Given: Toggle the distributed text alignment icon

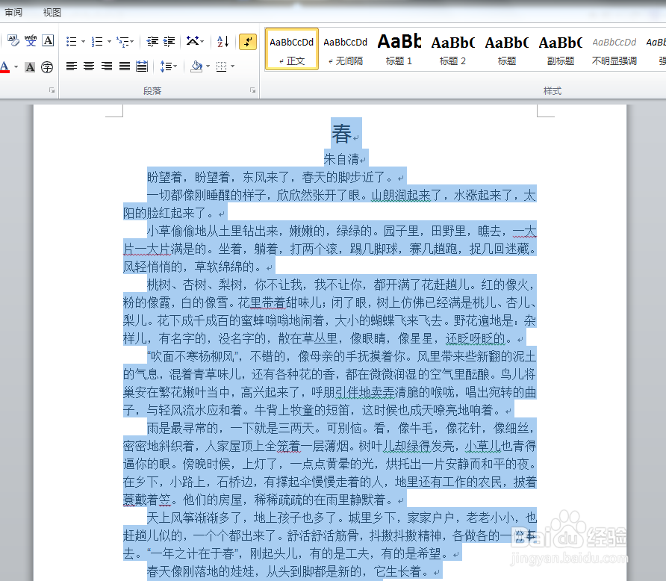Looking at the screenshot, I should pos(143,66).
